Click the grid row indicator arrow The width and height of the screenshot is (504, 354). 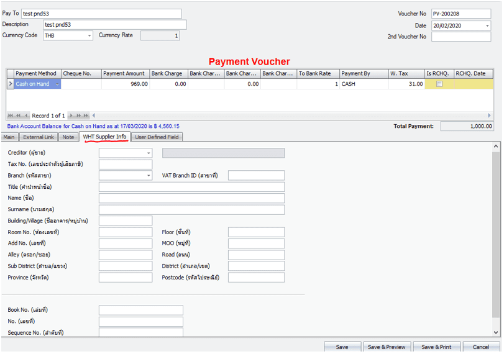[x=10, y=84]
